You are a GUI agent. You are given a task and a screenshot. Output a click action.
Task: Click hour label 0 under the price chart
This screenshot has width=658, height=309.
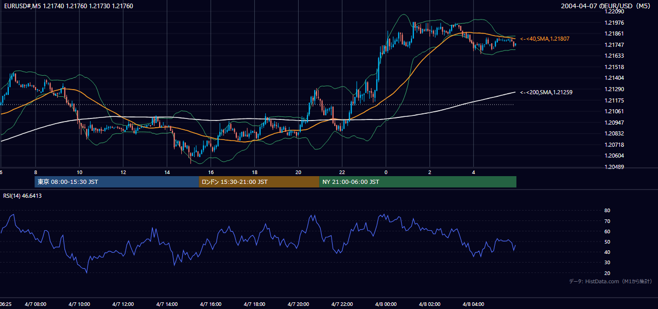(x=386, y=172)
